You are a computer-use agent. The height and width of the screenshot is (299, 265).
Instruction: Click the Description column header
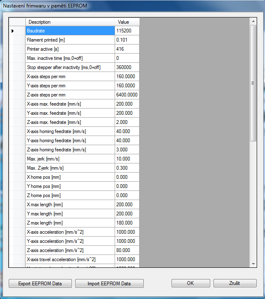coord(70,22)
